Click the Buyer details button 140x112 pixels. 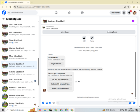[x=56, y=64]
